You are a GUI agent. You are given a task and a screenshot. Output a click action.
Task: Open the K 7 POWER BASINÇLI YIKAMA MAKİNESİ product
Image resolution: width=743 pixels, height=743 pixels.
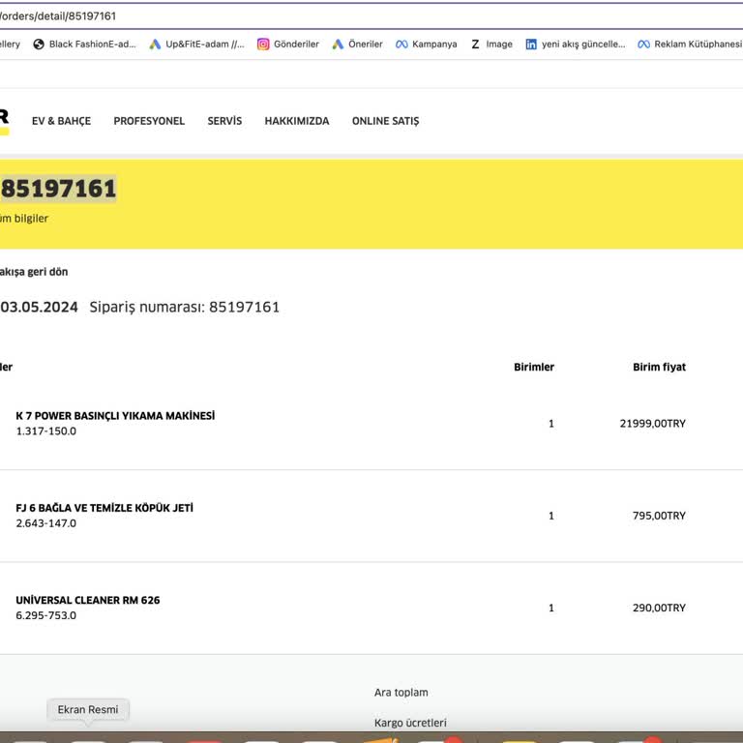pos(115,416)
